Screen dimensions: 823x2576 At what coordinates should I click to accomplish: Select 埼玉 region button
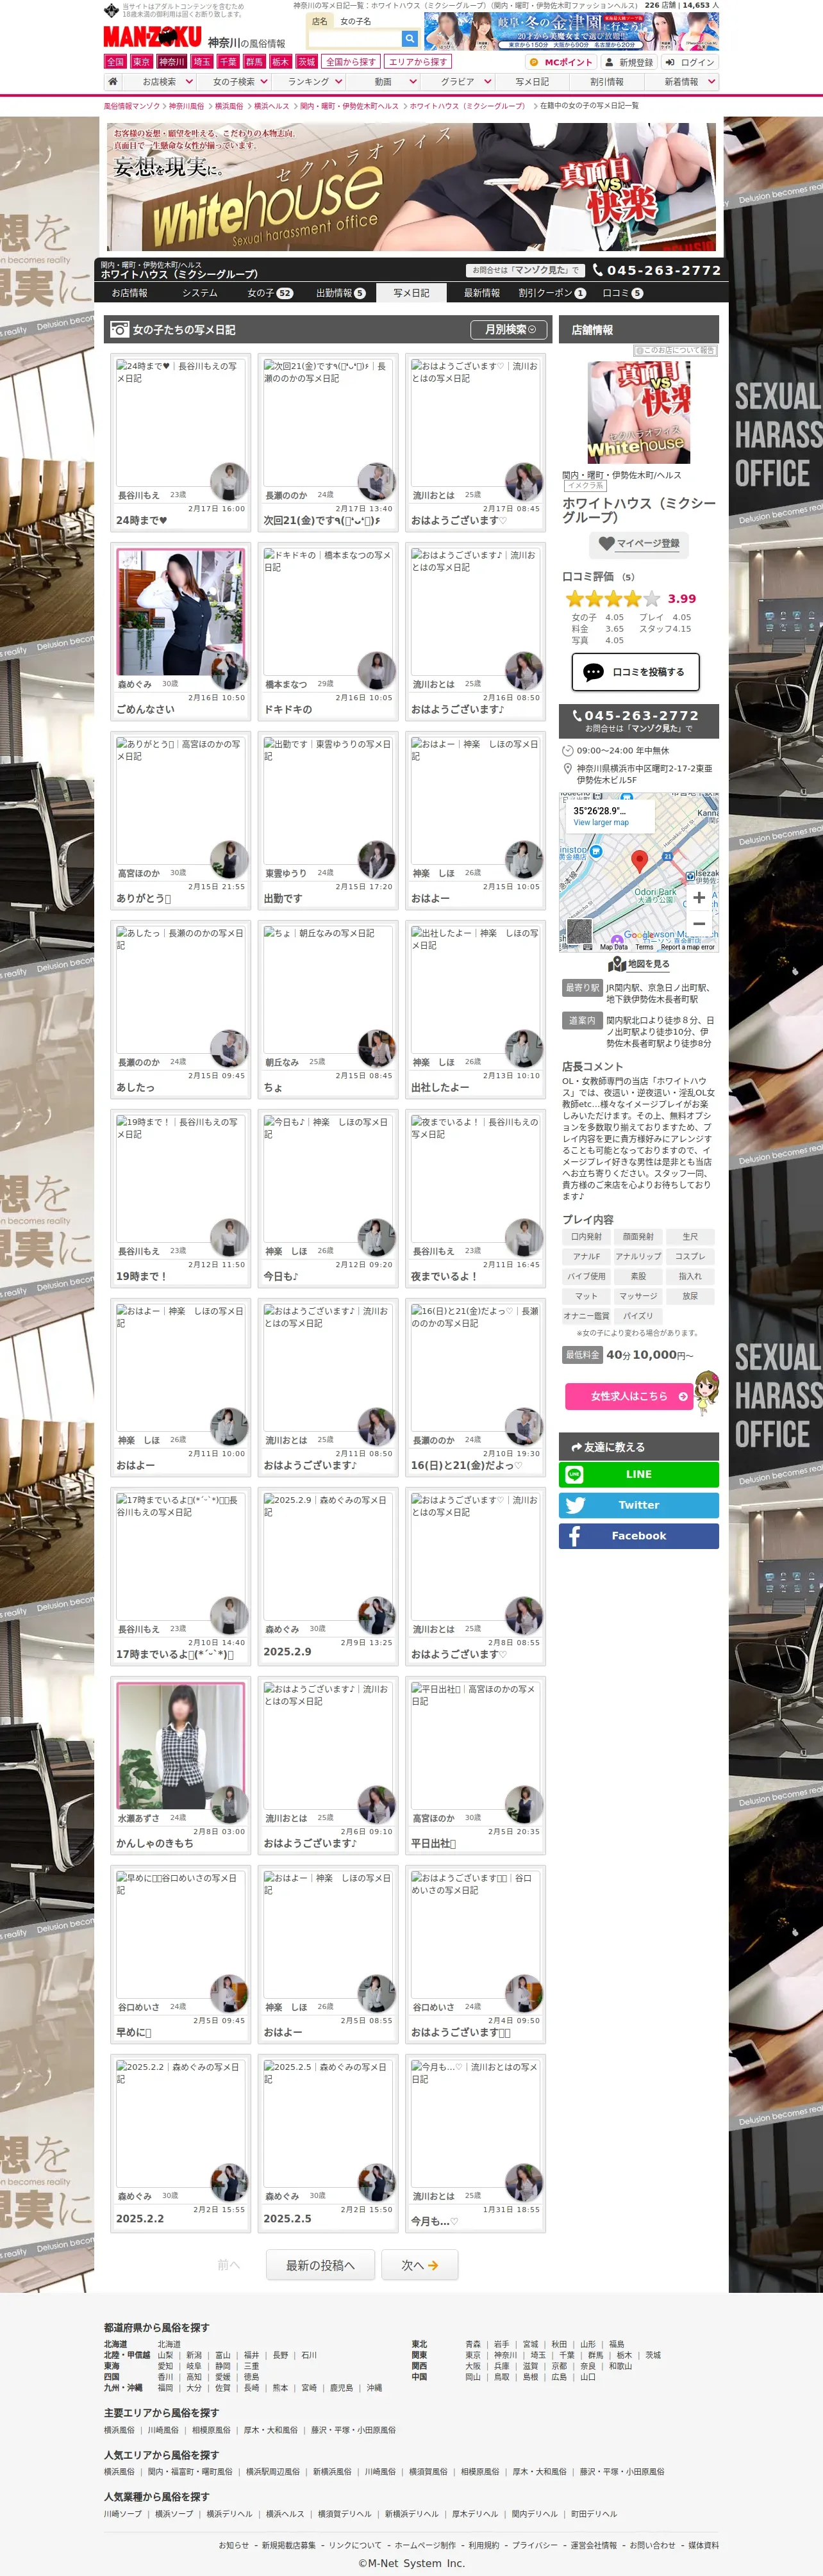(x=202, y=62)
